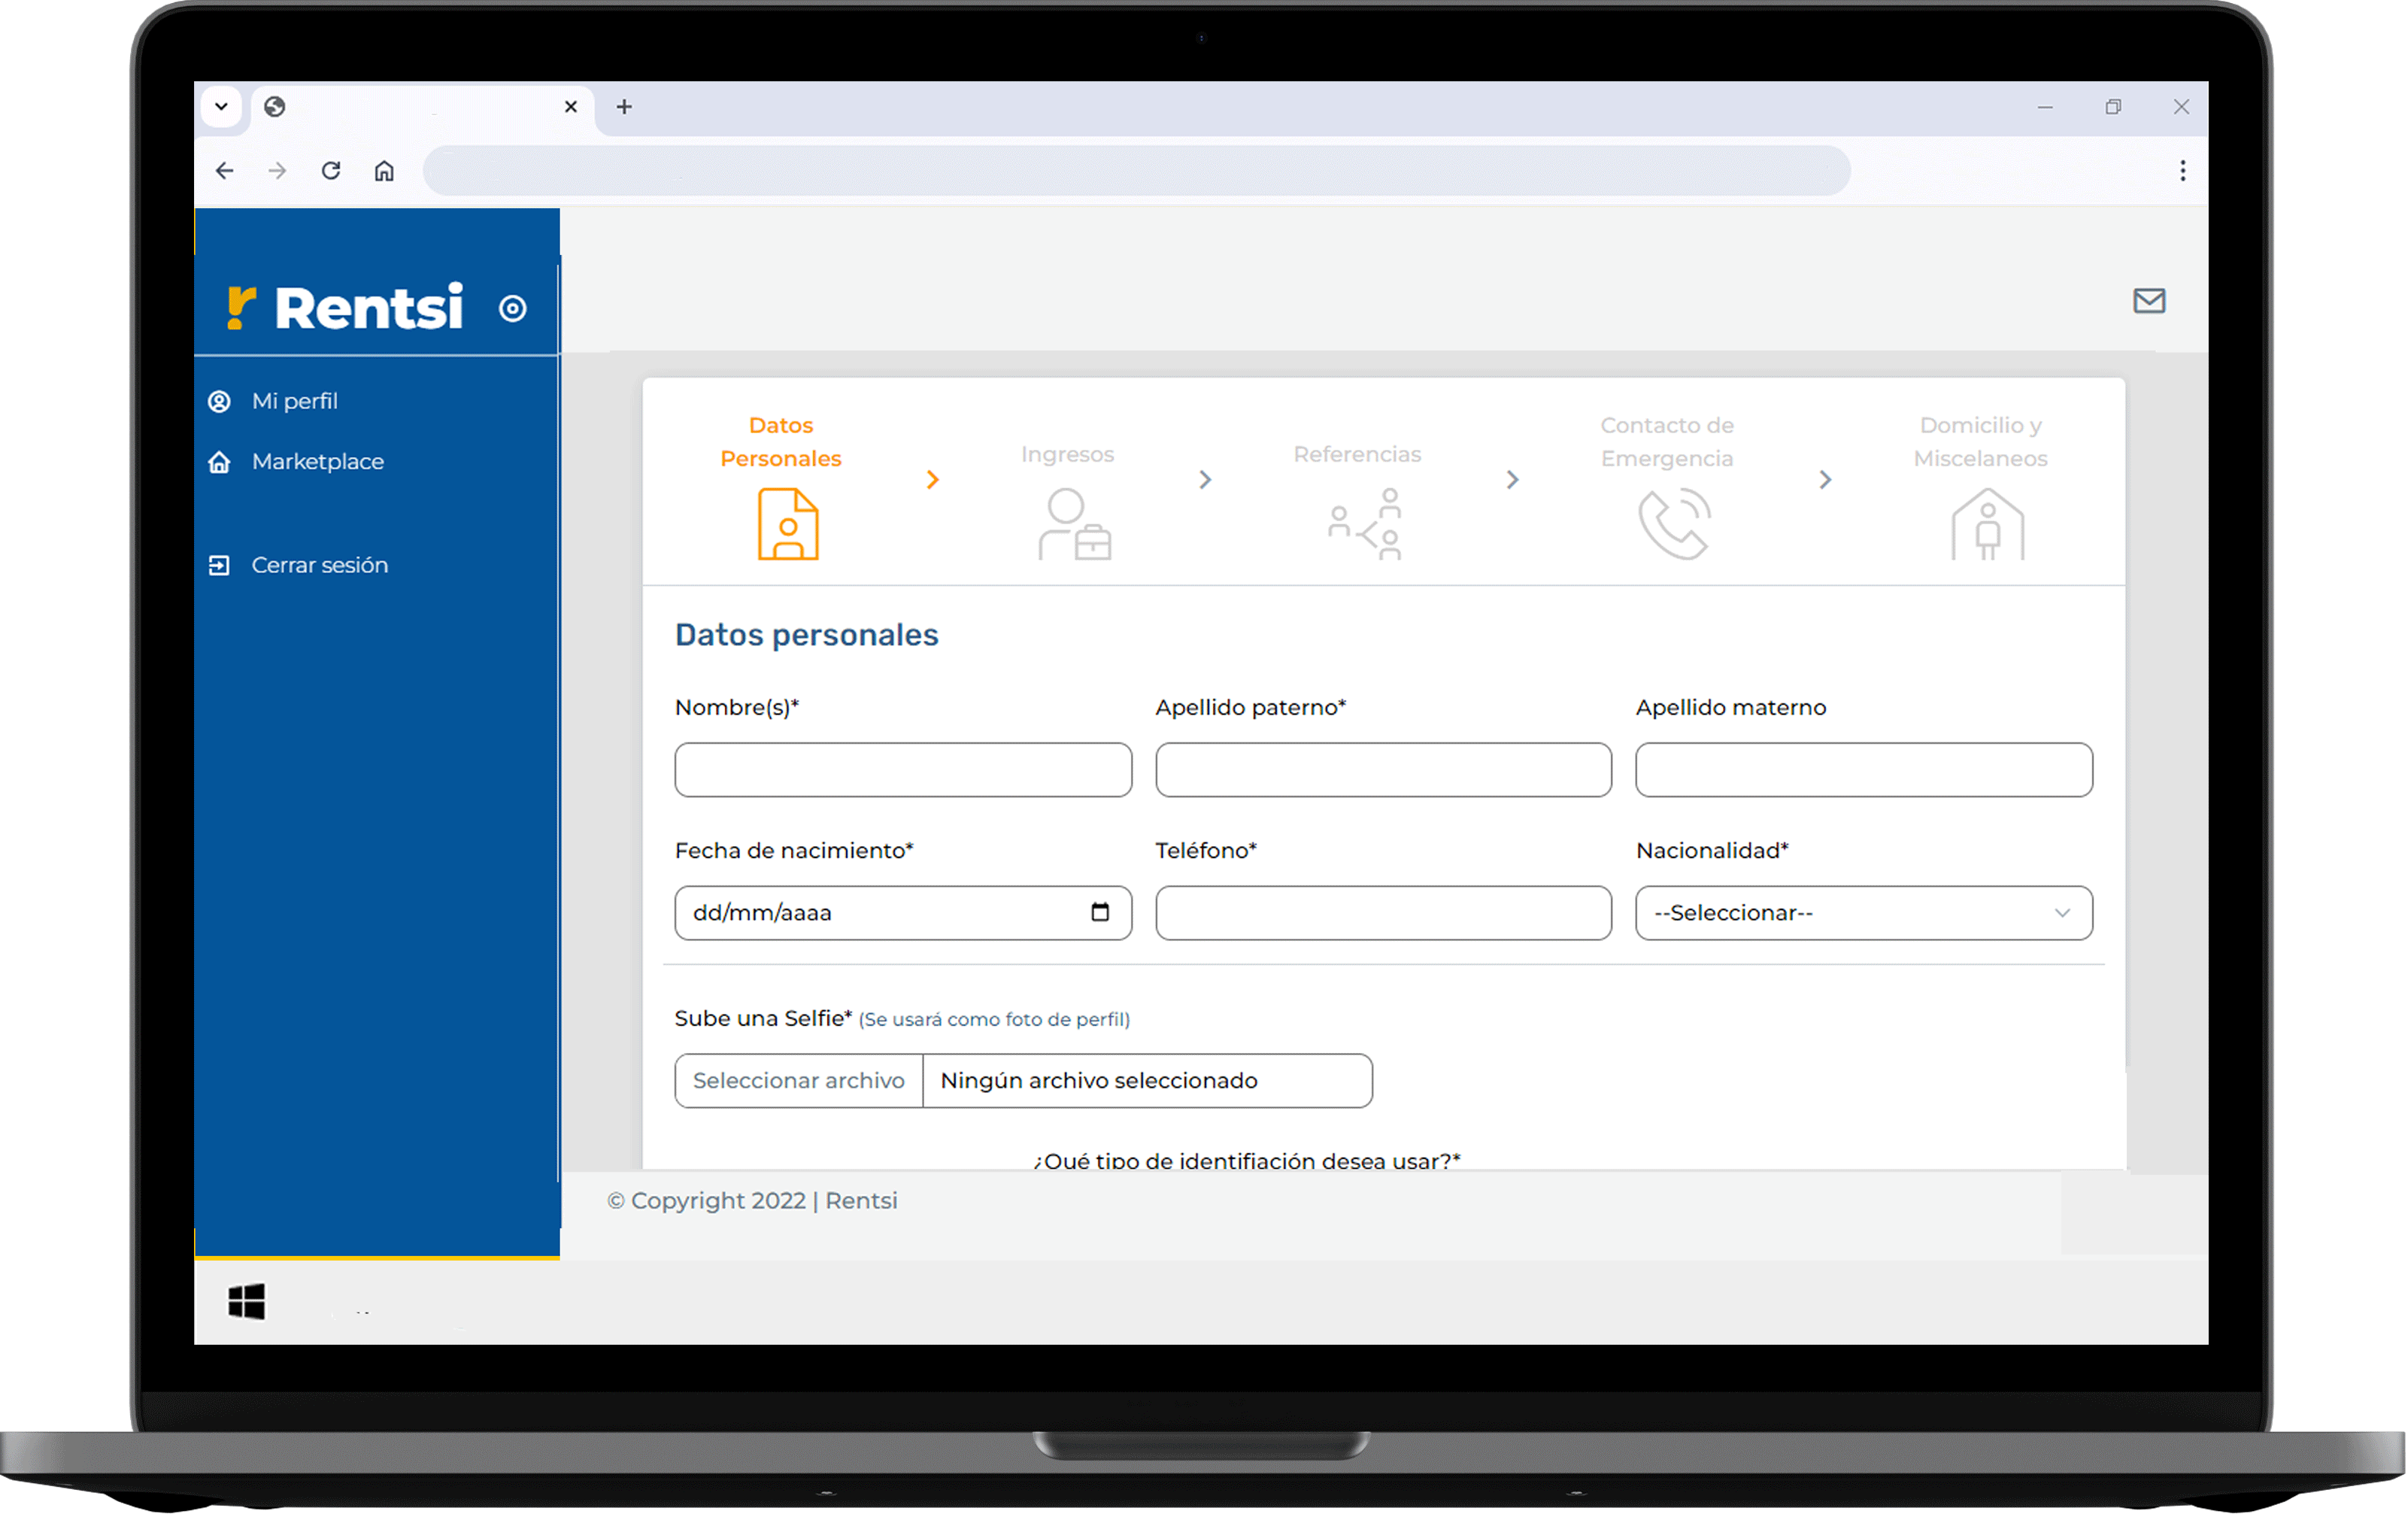Click the Rentsi logo in sidebar

[x=345, y=307]
